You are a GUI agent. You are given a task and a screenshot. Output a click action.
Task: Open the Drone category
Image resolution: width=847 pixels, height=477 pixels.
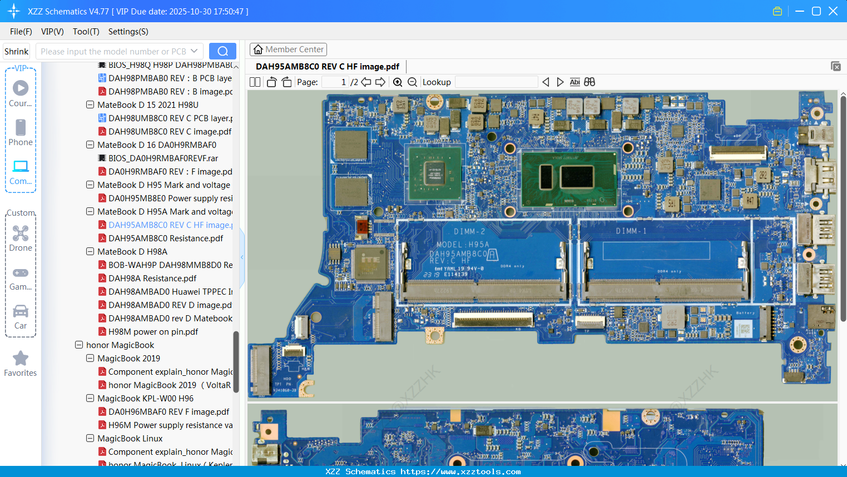[21, 238]
